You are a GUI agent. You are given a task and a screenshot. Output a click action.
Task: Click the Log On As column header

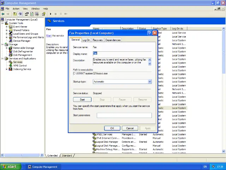(x=179, y=28)
